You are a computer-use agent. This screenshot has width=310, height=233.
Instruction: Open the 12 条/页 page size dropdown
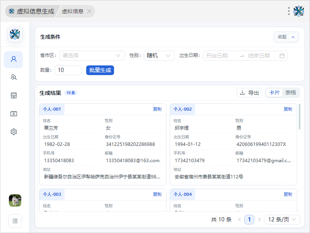pyautogui.click(x=282, y=219)
